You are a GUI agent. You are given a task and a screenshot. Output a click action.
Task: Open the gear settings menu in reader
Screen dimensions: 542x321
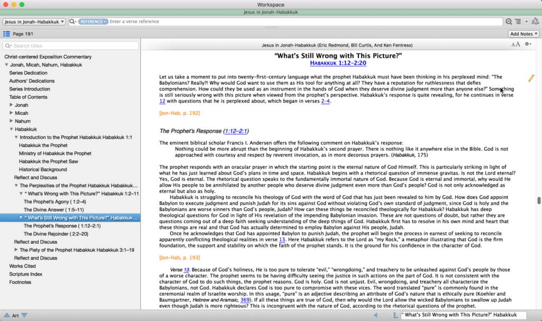528,44
